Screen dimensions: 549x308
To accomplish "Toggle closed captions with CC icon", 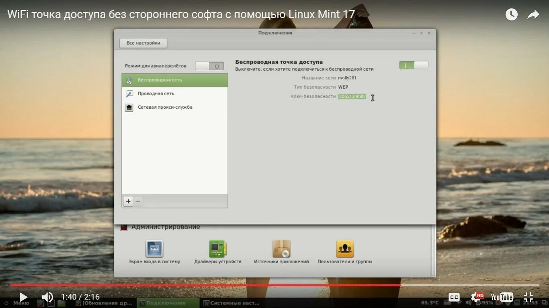I will coord(454,297).
